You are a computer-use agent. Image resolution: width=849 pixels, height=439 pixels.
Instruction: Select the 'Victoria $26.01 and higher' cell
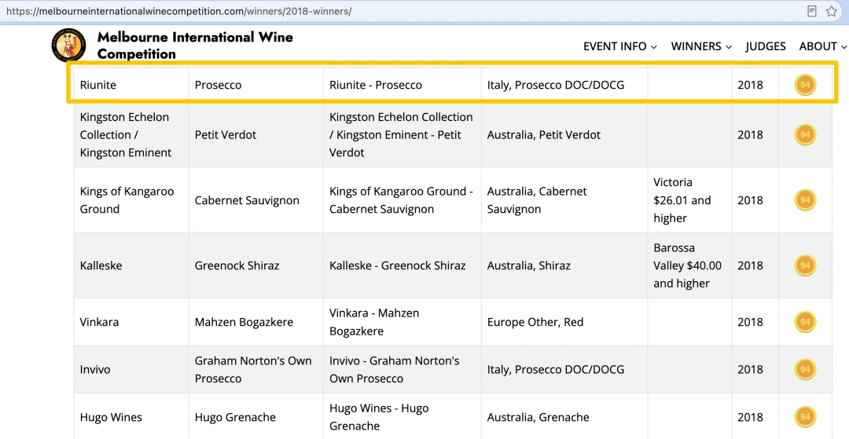[x=689, y=200]
